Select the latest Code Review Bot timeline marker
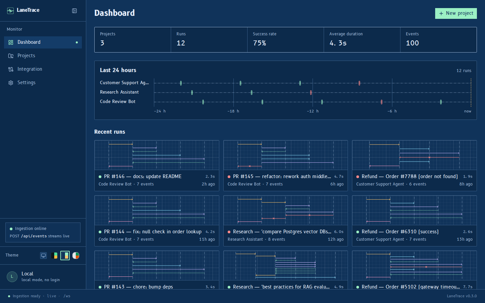Image resolution: width=485 pixels, height=303 pixels. pyautogui.click(x=441, y=102)
